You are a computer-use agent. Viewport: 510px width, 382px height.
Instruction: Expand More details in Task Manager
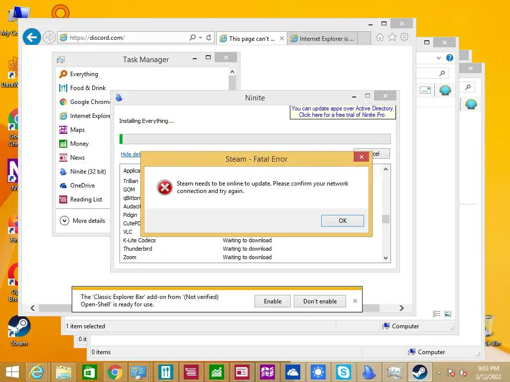tap(83, 220)
